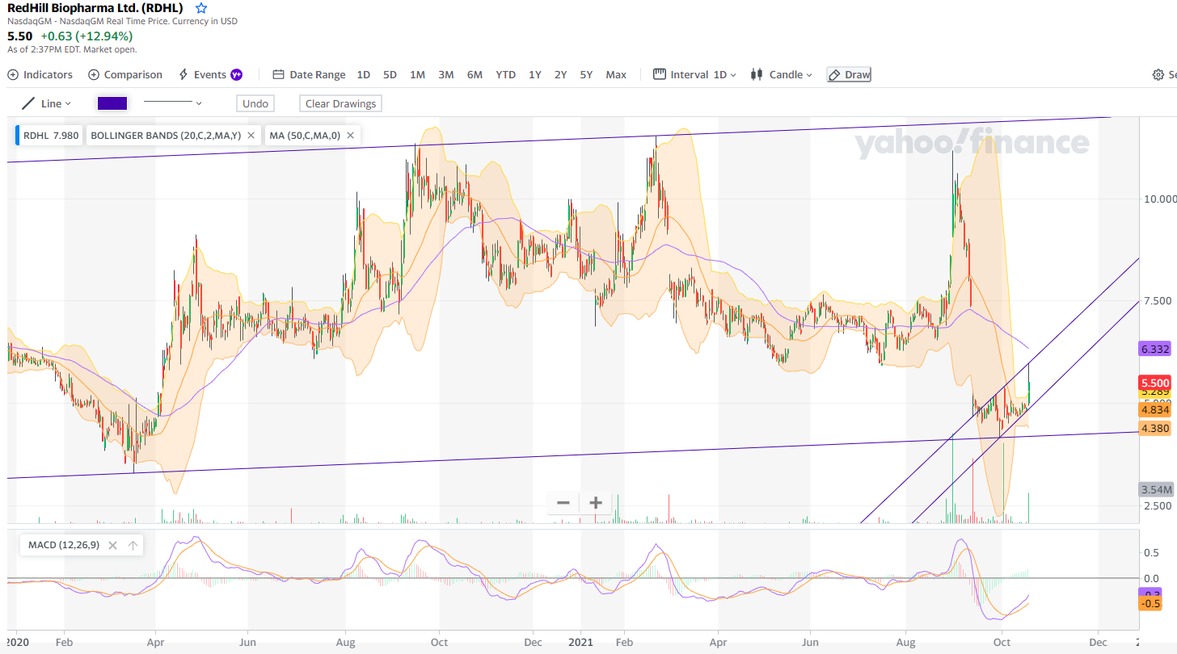
Task: Click the red 5.500 current price tag
Action: click(1154, 383)
